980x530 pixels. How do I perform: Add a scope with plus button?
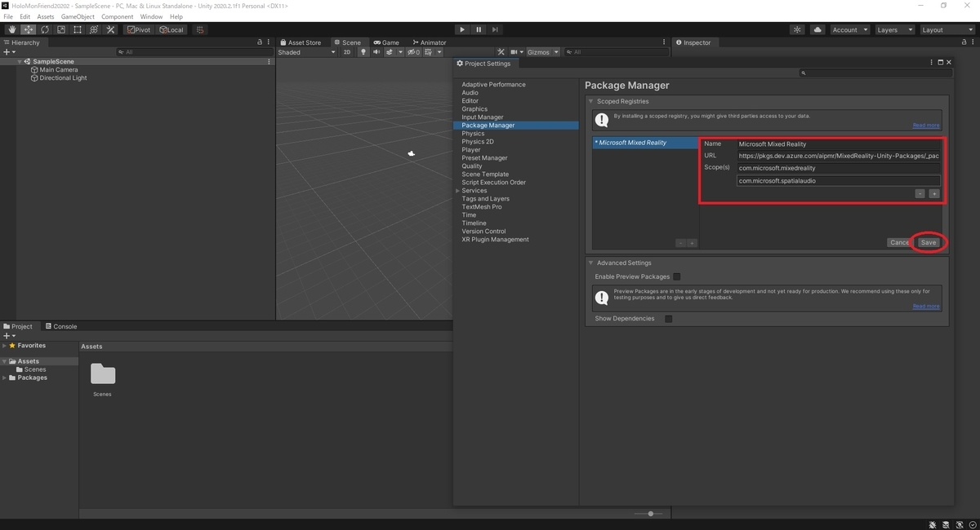click(934, 194)
